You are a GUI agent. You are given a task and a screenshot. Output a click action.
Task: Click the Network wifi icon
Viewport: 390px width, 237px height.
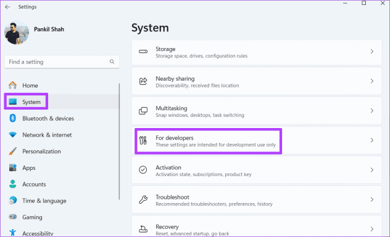coord(12,135)
